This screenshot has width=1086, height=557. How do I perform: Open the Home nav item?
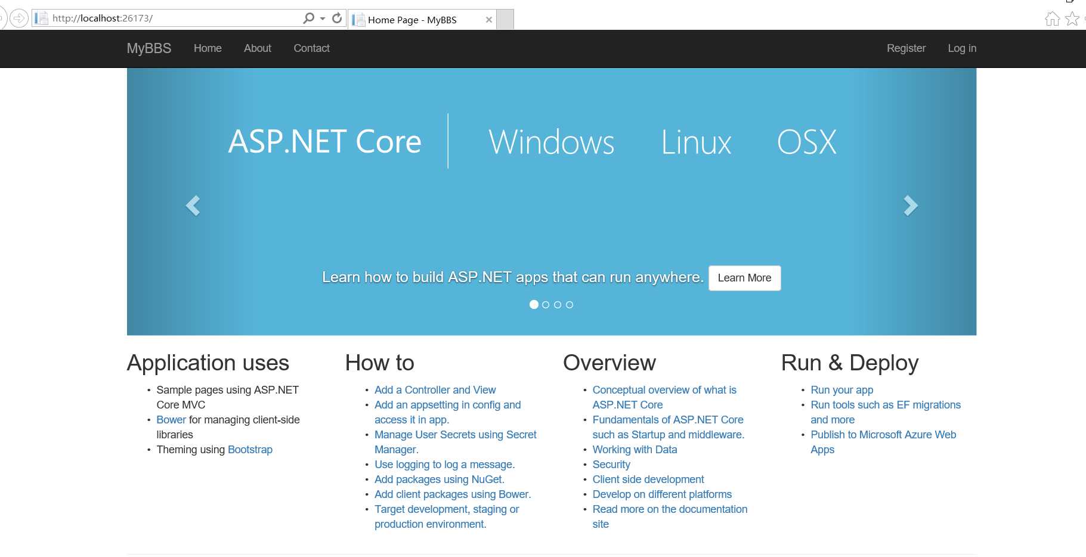click(208, 48)
